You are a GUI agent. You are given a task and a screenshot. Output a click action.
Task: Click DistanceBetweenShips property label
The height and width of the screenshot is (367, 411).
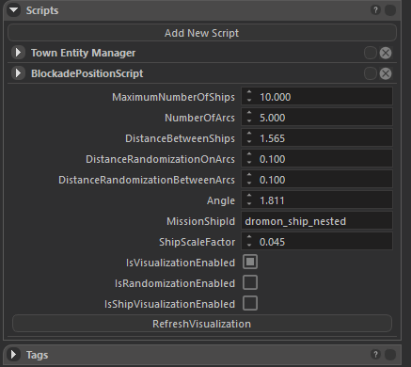[180, 138]
